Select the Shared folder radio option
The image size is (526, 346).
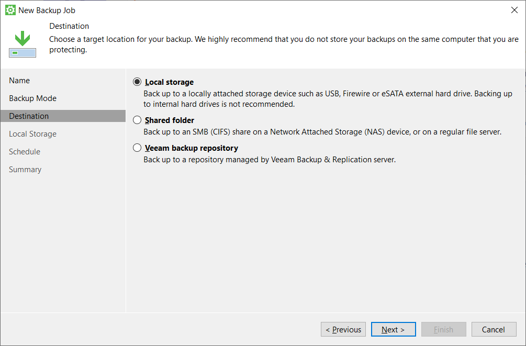pos(137,120)
